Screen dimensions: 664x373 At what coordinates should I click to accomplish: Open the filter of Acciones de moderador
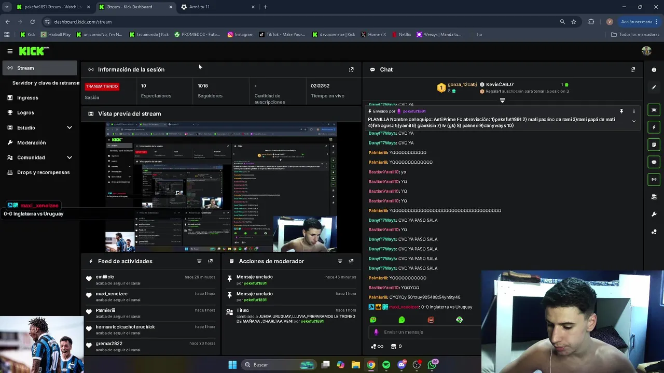(340, 261)
